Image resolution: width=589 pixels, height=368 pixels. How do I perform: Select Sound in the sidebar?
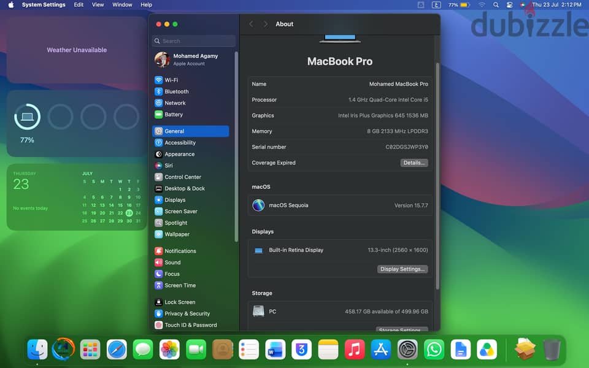coord(191,263)
